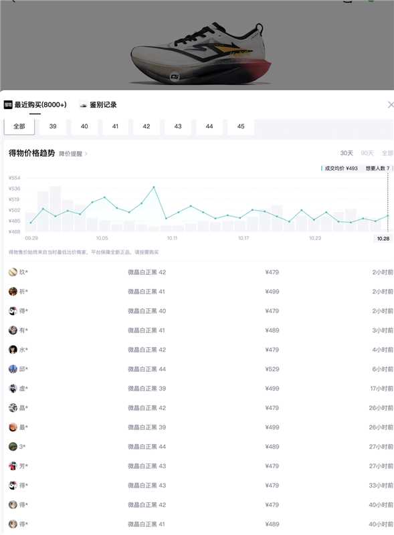
Task: Tap avatar of 得* in 33小时前 row
Action: coord(13,486)
